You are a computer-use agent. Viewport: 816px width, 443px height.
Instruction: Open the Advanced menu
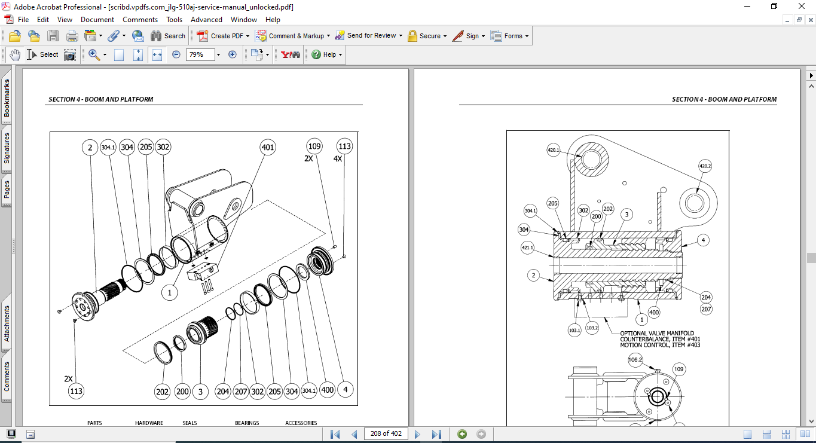pos(207,20)
